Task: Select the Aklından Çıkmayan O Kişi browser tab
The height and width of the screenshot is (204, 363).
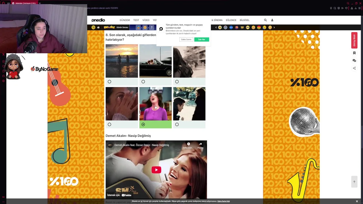Action: 24,3
